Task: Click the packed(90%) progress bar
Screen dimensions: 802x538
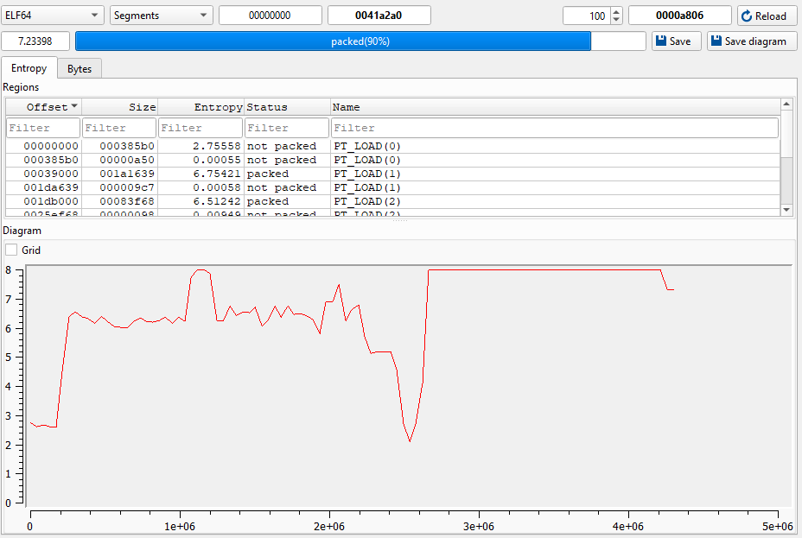Action: 360,41
